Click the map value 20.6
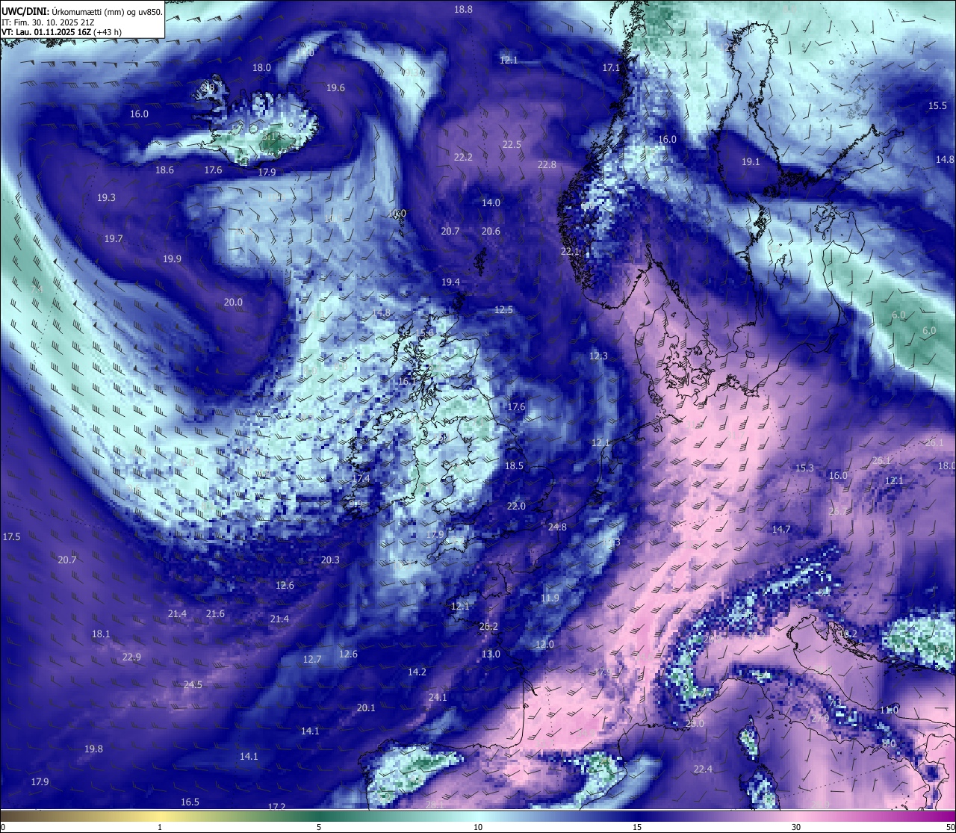This screenshot has width=956, height=833. coord(491,231)
